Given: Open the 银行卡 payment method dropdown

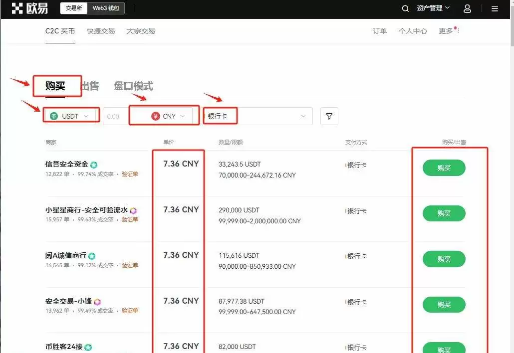Looking at the screenshot, I should click(x=257, y=116).
